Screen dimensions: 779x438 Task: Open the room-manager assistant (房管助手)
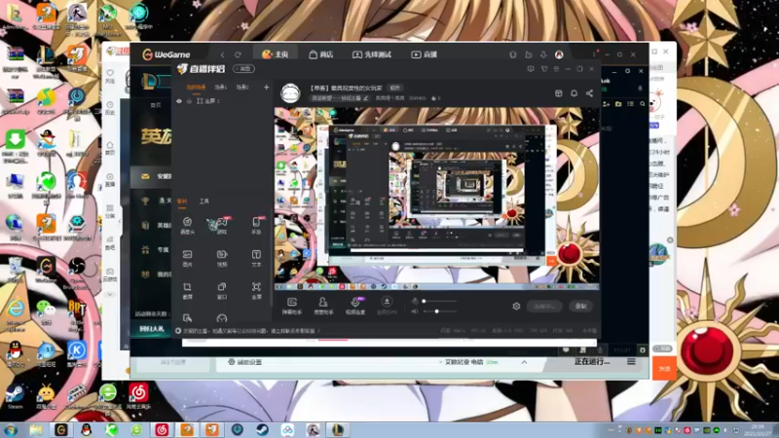pos(323,306)
